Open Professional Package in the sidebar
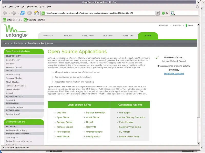This screenshot has width=205, height=153. click(x=16, y=130)
